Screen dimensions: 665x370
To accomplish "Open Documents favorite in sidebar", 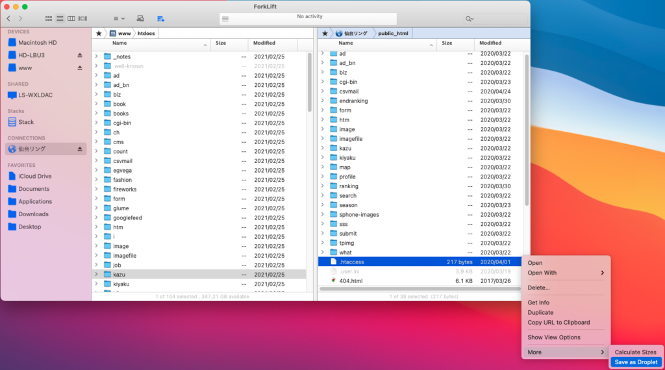I will pos(34,189).
